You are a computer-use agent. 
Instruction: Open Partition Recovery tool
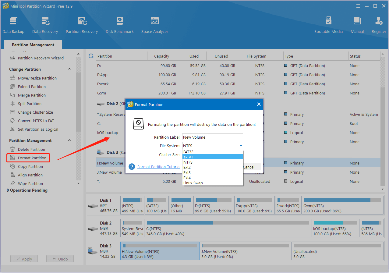tap(82, 25)
